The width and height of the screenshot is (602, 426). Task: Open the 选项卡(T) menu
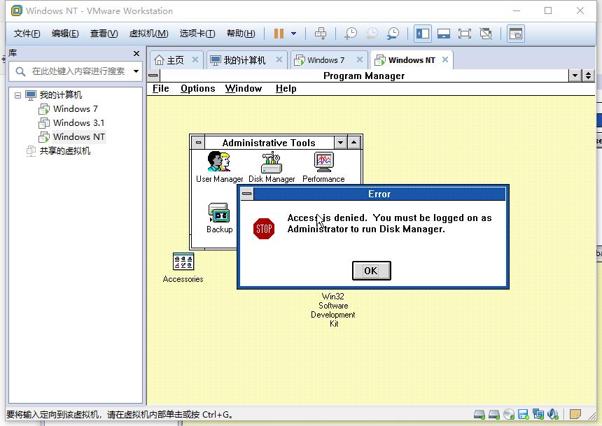point(197,34)
